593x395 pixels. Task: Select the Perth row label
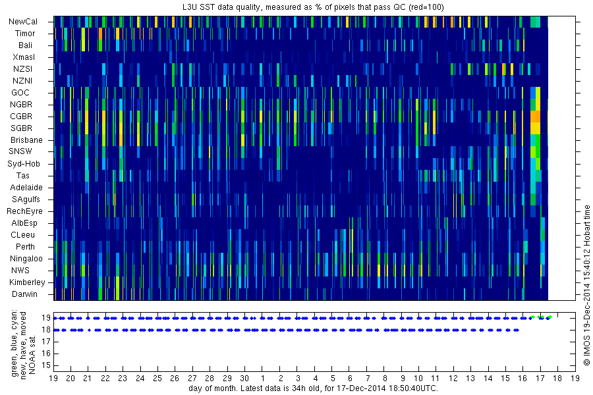(25, 246)
